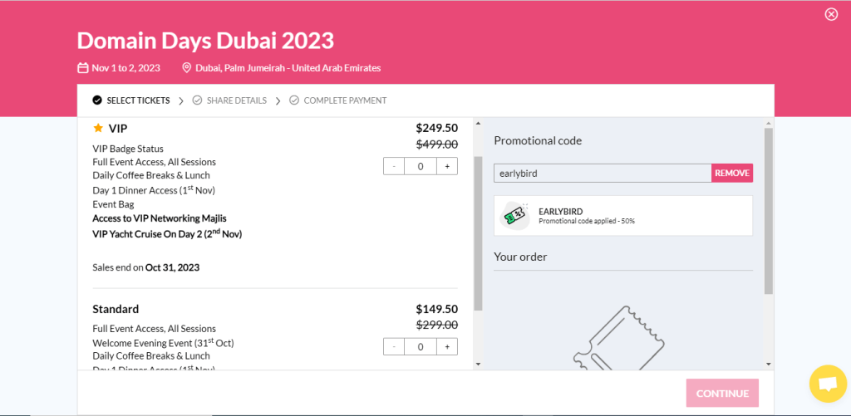Close the ticket dialog with the X icon

pyautogui.click(x=831, y=14)
